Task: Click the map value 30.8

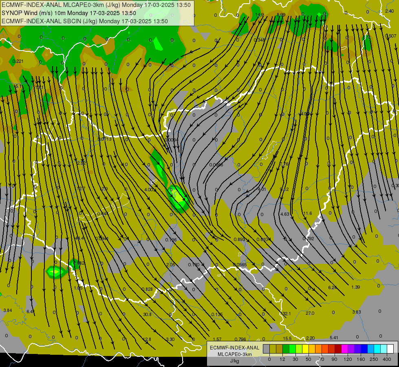Action: coord(148,314)
